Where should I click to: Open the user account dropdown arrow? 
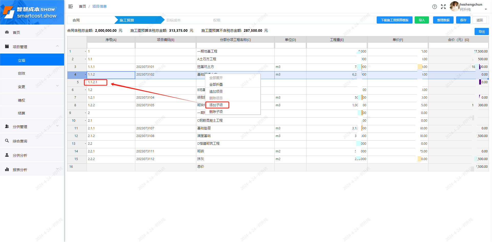(x=486, y=9)
